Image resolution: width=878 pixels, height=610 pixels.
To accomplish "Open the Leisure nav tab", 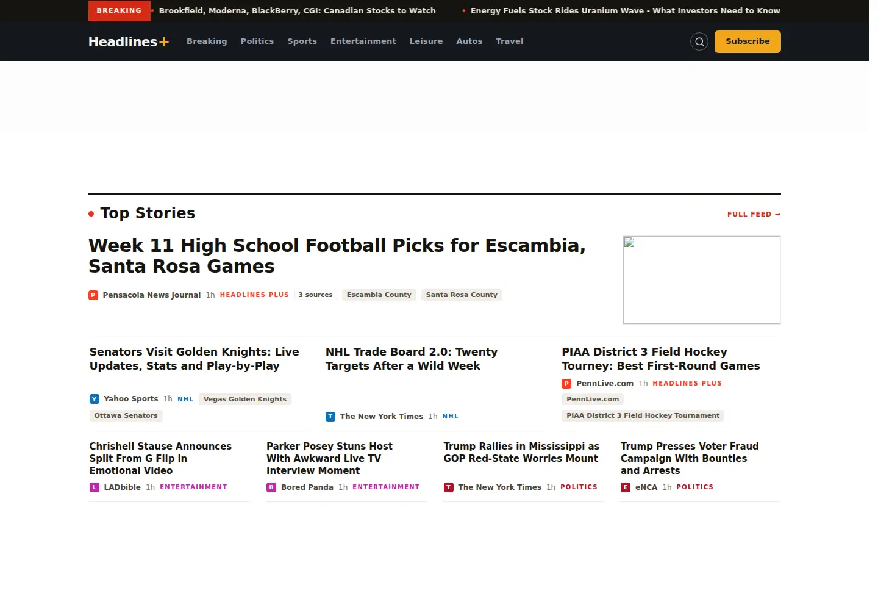I will click(x=426, y=41).
